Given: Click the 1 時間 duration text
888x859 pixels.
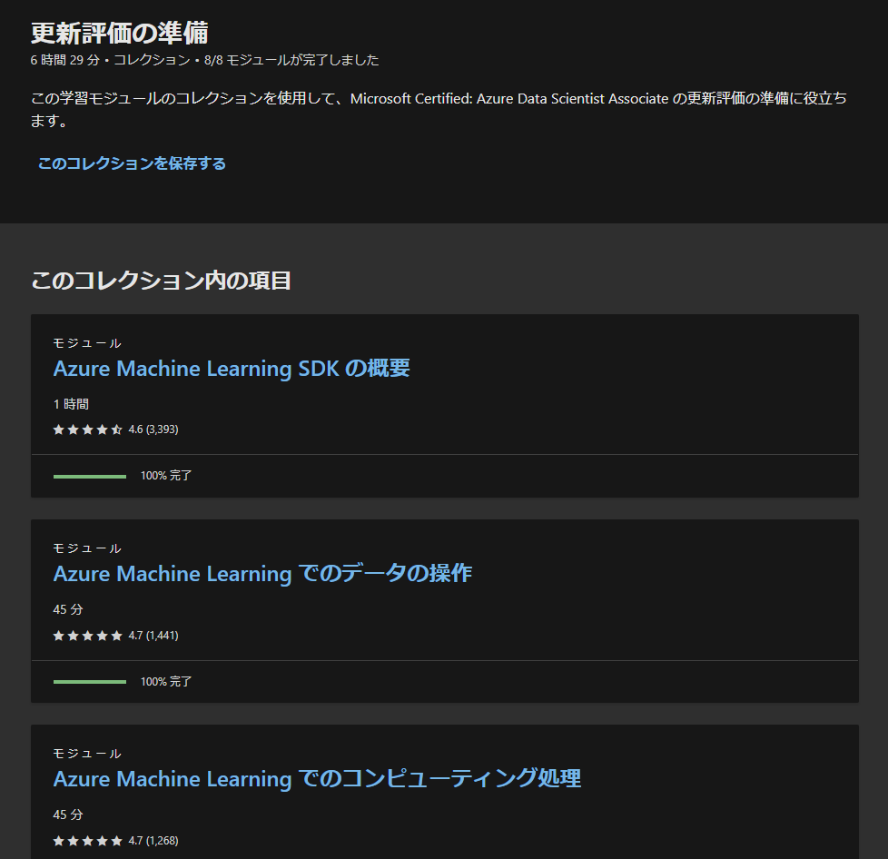Looking at the screenshot, I should pos(71,404).
